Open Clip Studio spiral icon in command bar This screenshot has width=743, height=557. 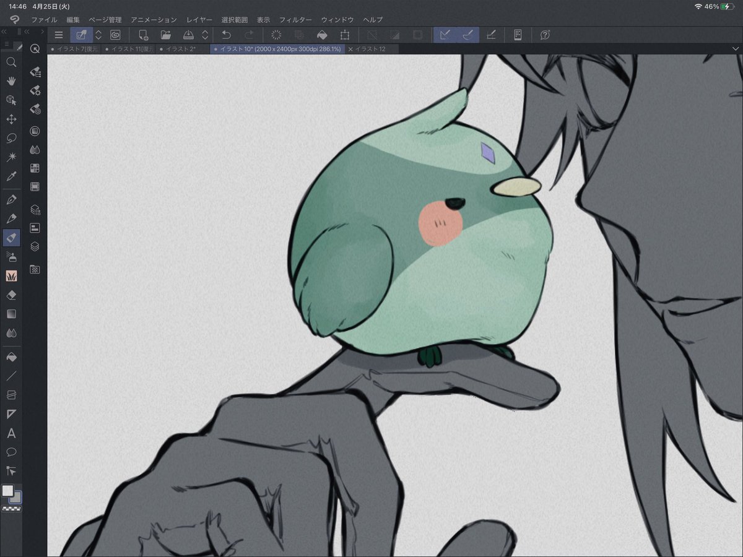point(116,35)
